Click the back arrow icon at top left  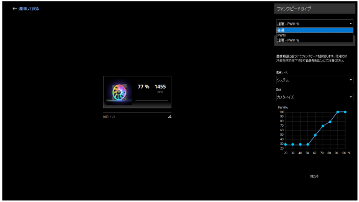[x=15, y=9]
